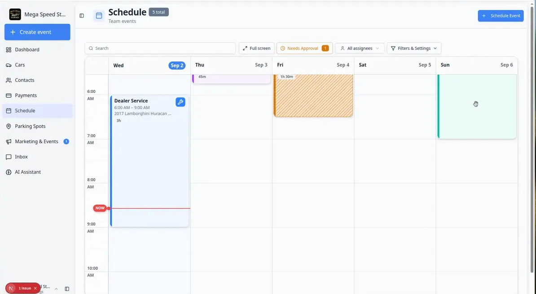Open the All assignees dropdown
This screenshot has width=536, height=294.
(x=360, y=48)
